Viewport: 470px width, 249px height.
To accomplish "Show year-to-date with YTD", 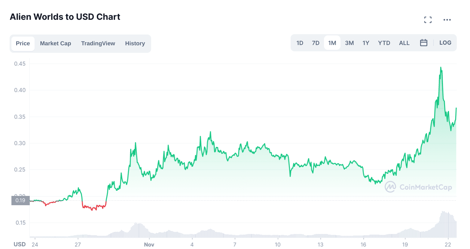I will pyautogui.click(x=384, y=43).
